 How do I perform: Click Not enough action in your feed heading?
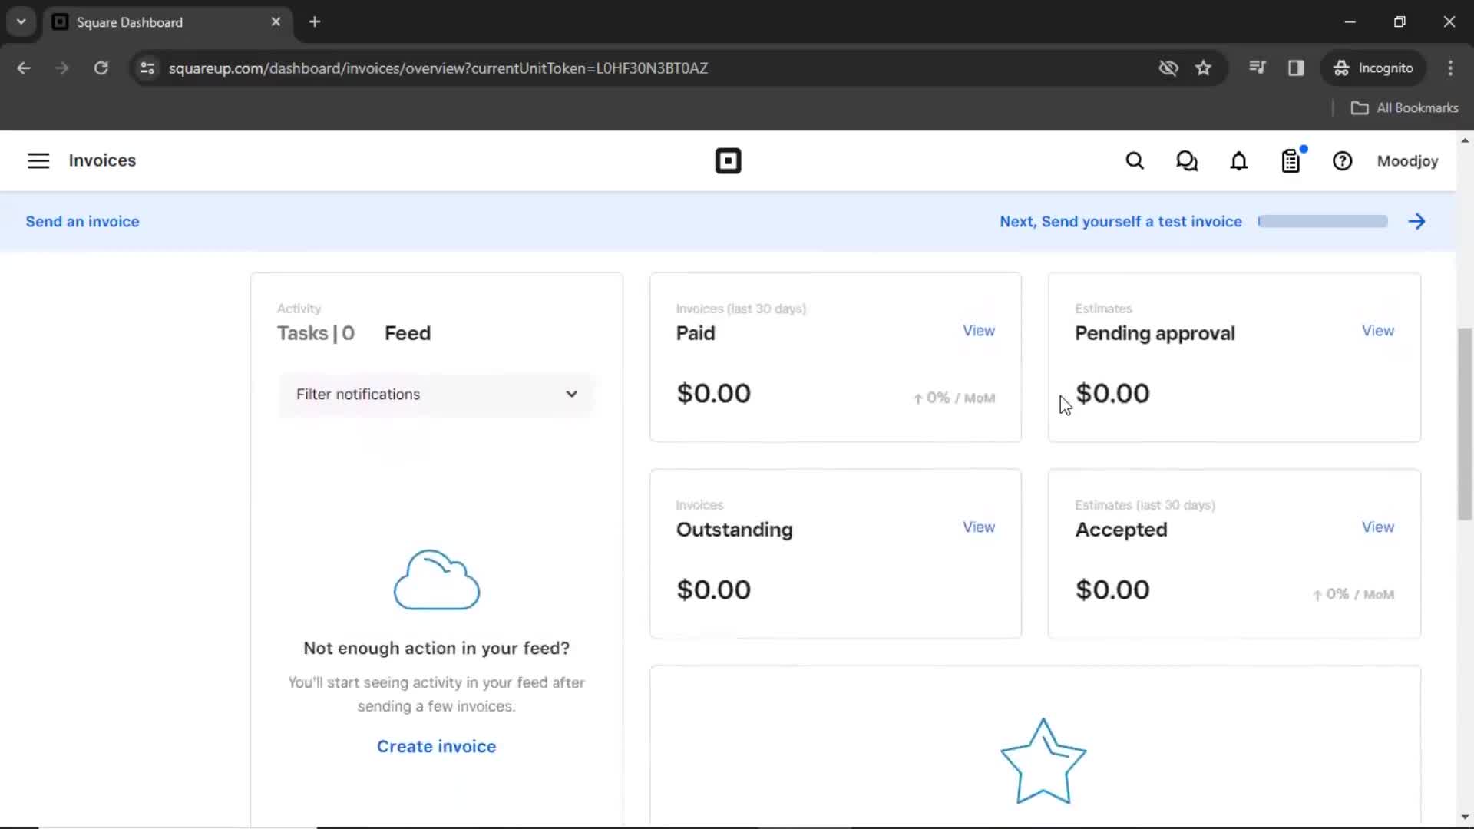(x=436, y=648)
